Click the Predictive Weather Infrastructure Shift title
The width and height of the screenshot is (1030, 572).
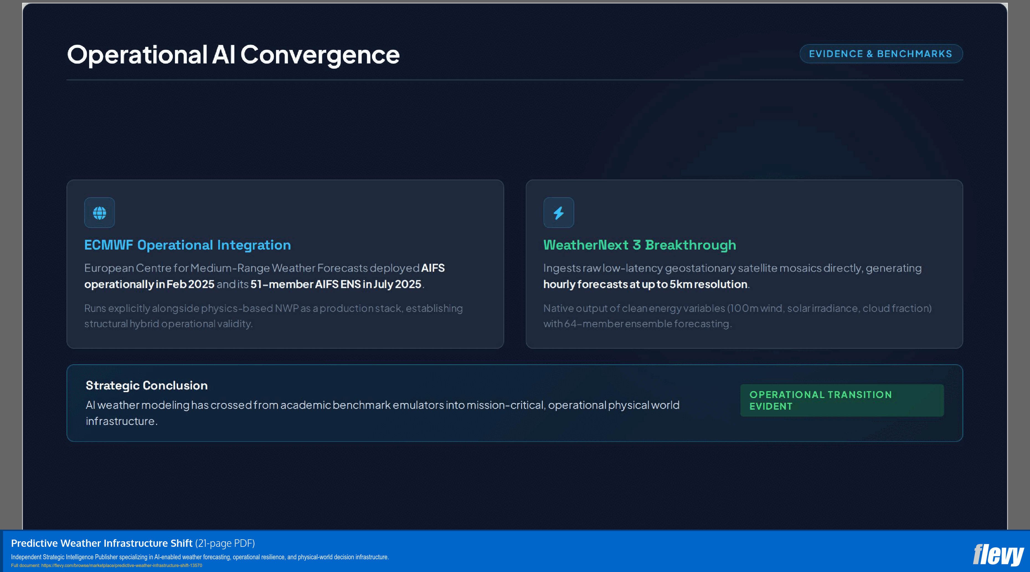[102, 543]
